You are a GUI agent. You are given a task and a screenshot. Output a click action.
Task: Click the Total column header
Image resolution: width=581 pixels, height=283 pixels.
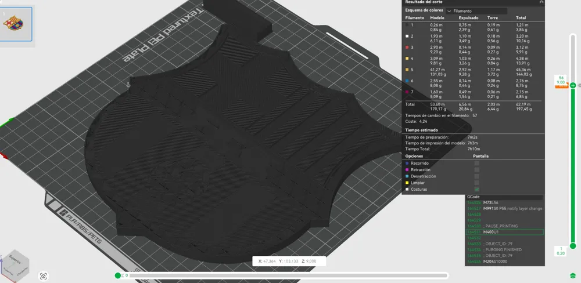tap(521, 18)
